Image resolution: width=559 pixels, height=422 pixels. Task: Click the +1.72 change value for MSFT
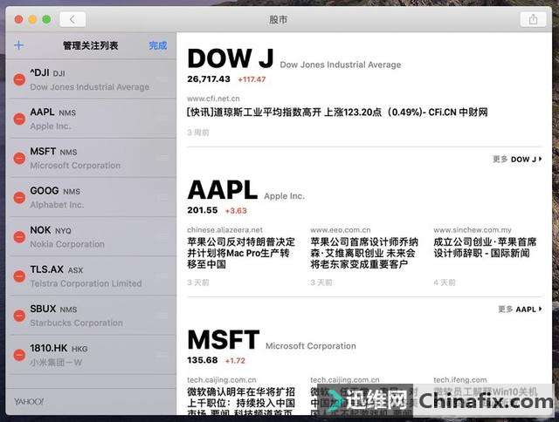coord(235,361)
